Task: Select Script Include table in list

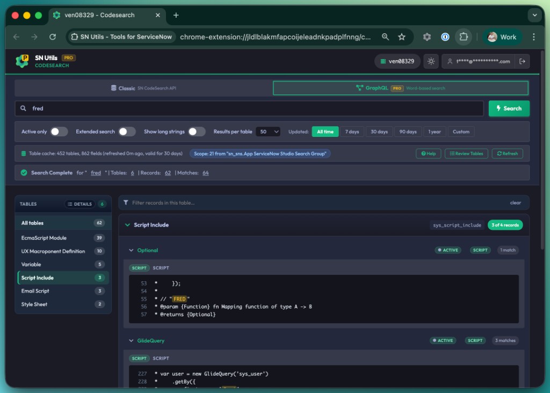Action: point(63,278)
